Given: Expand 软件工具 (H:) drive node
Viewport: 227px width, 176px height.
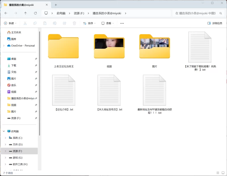Looking at the screenshot, I should click(5, 164).
